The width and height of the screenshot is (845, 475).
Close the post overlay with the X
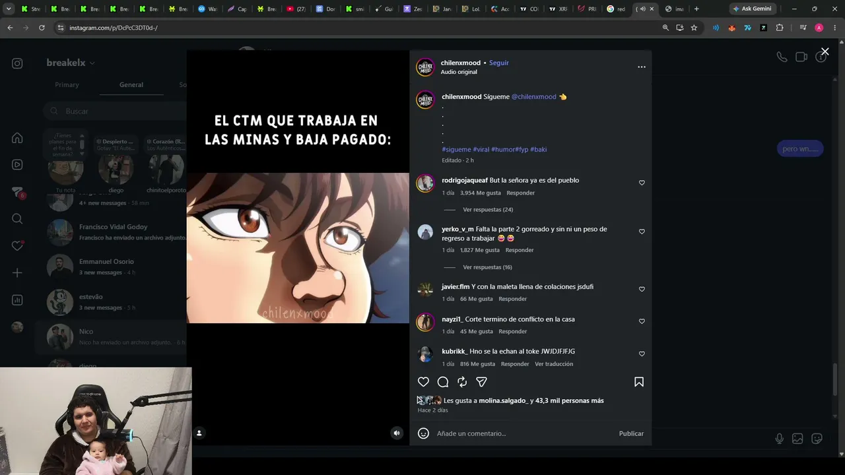(x=825, y=51)
